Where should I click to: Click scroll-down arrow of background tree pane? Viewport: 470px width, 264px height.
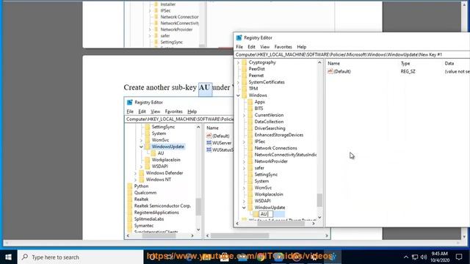coord(198,230)
